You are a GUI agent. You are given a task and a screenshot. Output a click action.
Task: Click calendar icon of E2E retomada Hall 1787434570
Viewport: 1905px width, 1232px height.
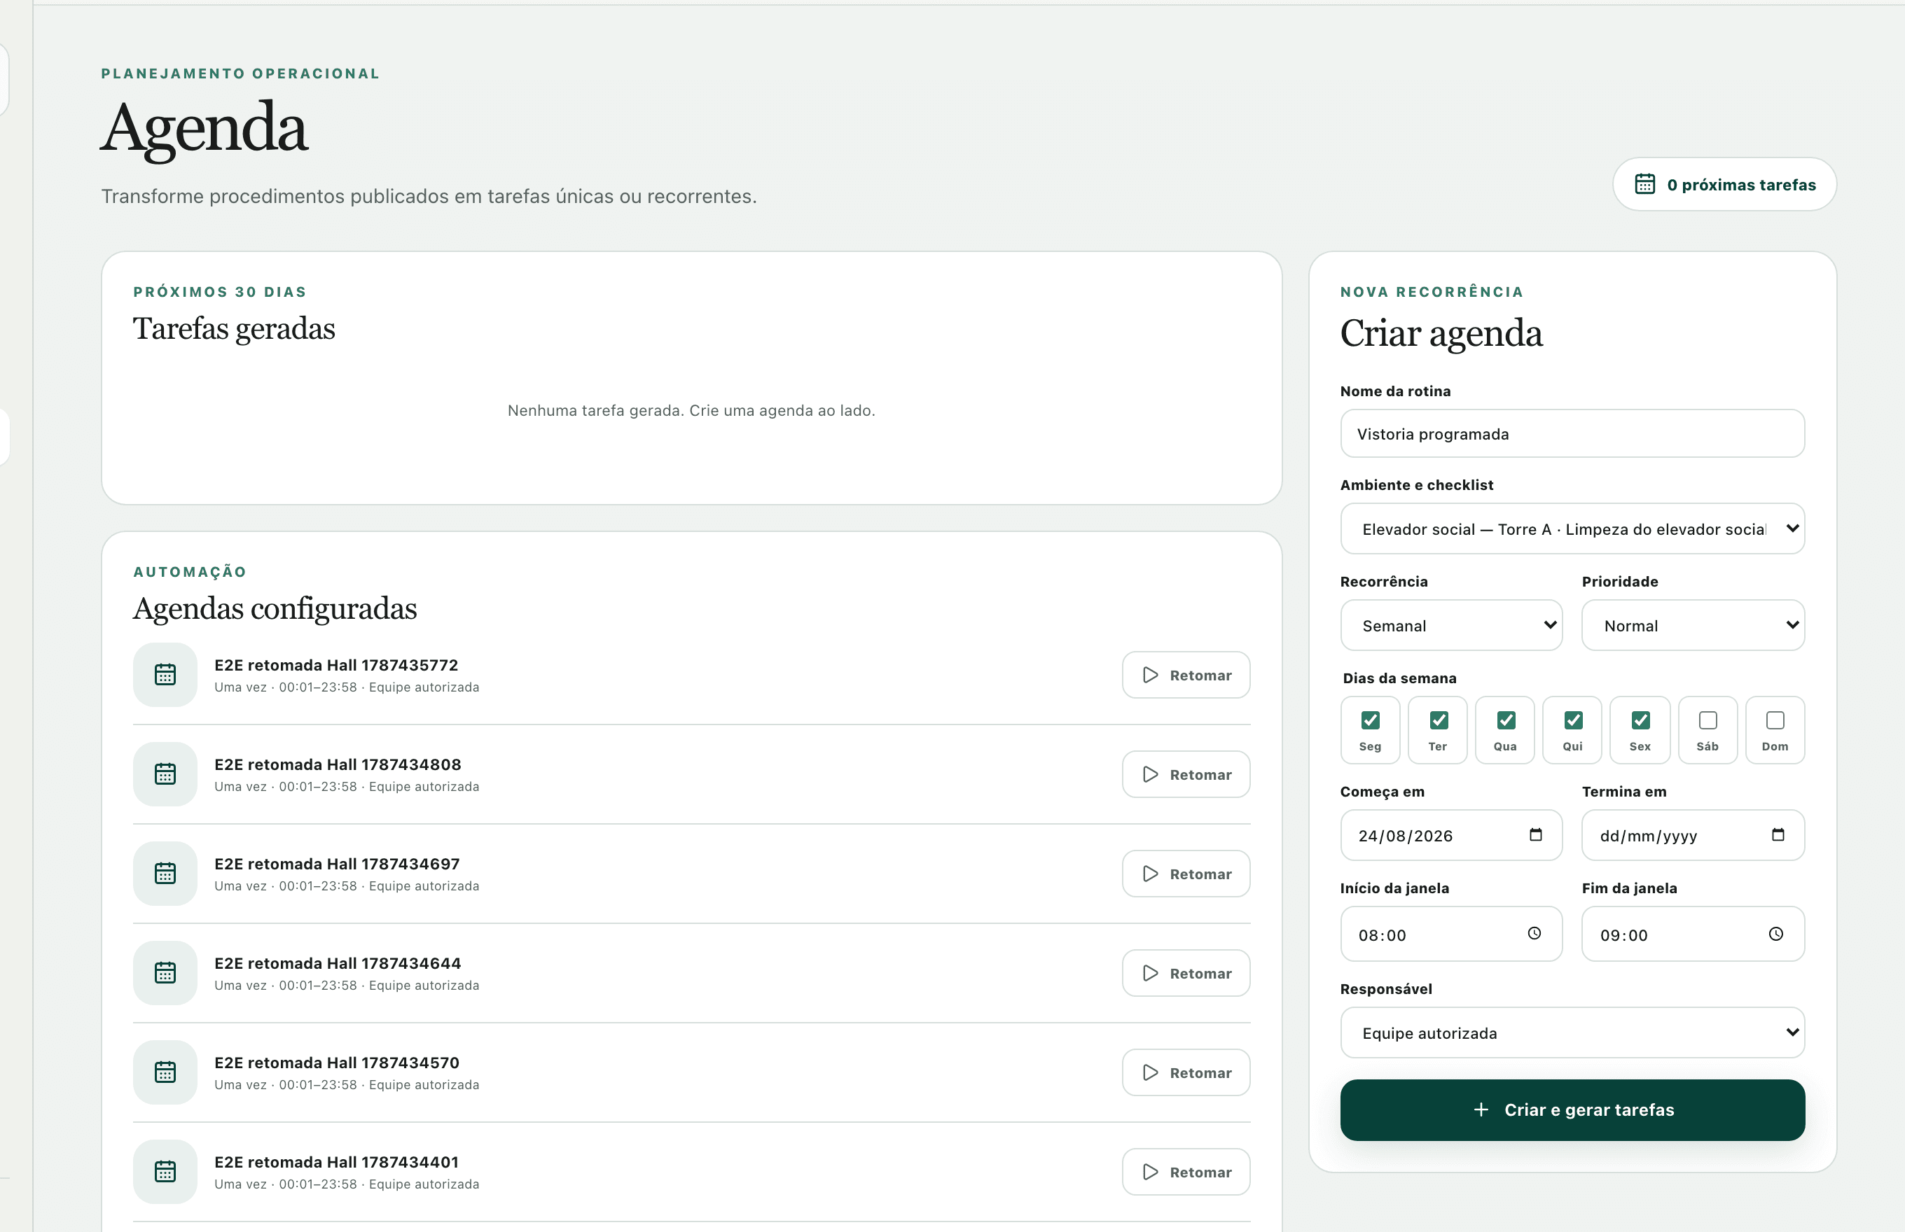[165, 1072]
